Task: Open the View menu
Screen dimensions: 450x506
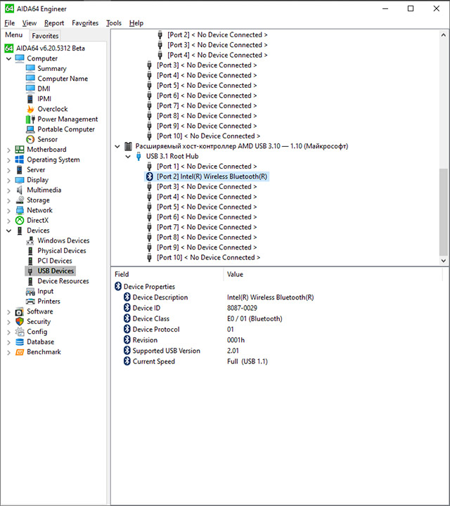Action: tap(30, 23)
